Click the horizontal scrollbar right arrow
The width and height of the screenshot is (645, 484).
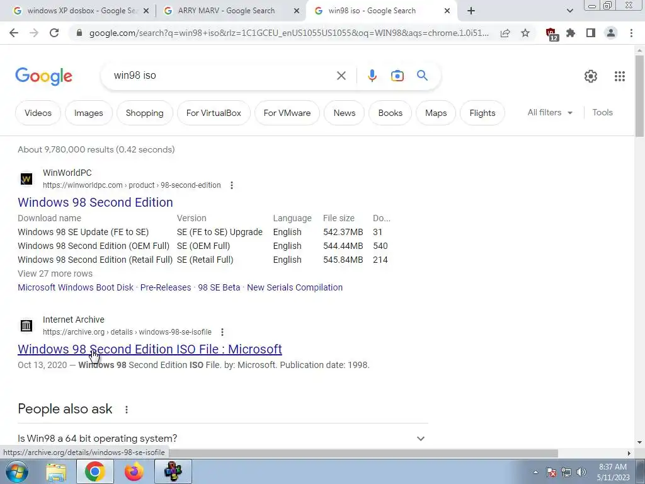(629, 453)
